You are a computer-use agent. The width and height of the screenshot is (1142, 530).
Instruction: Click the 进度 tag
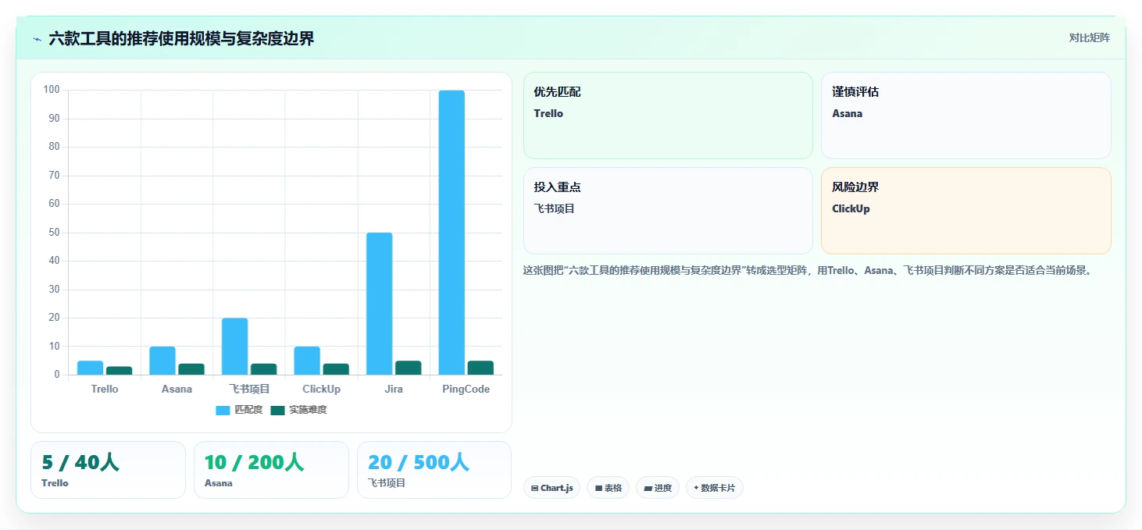click(658, 488)
